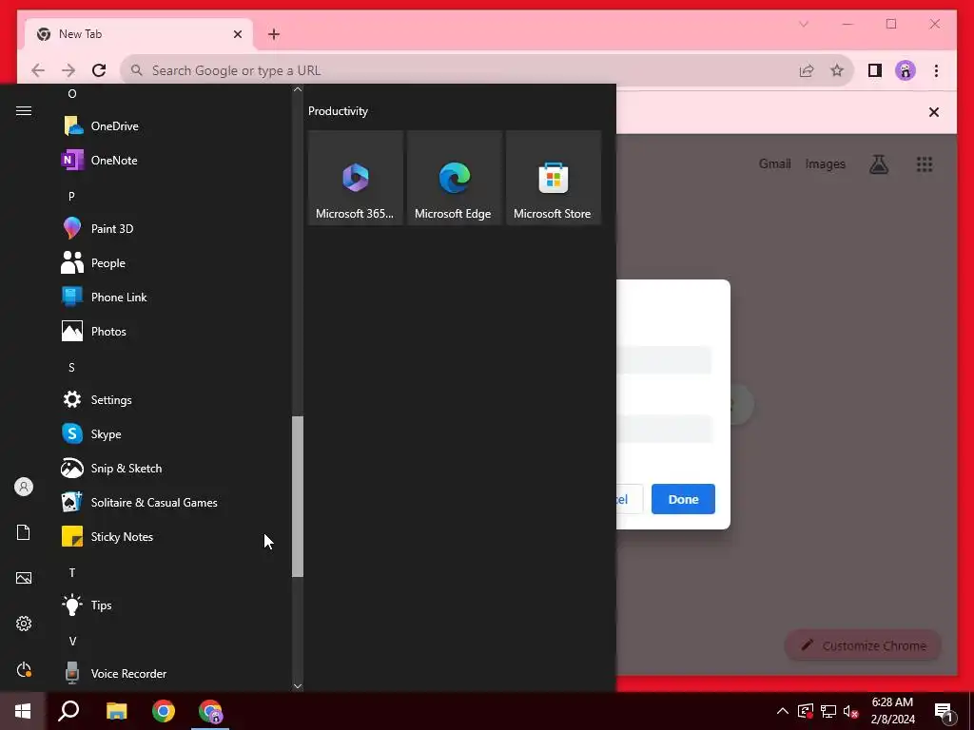The width and height of the screenshot is (974, 730).
Task: Jump to letter P section header
Action: pos(71,196)
